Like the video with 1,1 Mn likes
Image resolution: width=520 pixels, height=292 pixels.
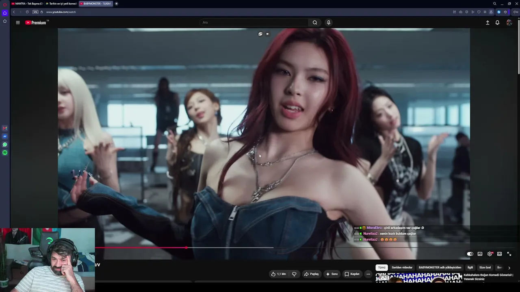click(279, 274)
